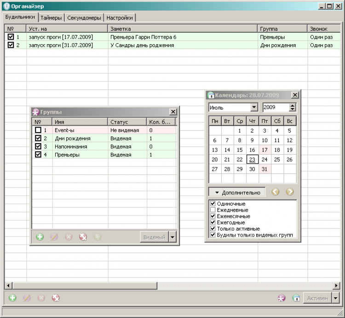Select the запуск проги [31.07.2009] cell
This screenshot has height=318, width=345.
pos(67,45)
